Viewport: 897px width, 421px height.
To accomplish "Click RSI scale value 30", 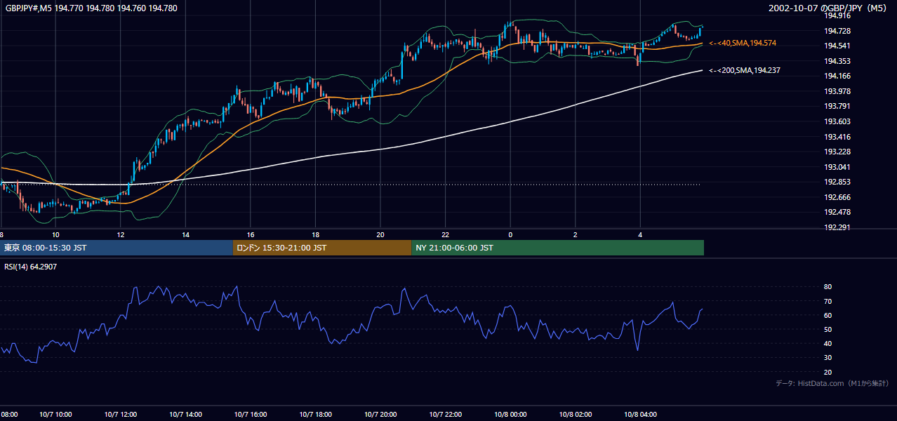I will tap(828, 357).
